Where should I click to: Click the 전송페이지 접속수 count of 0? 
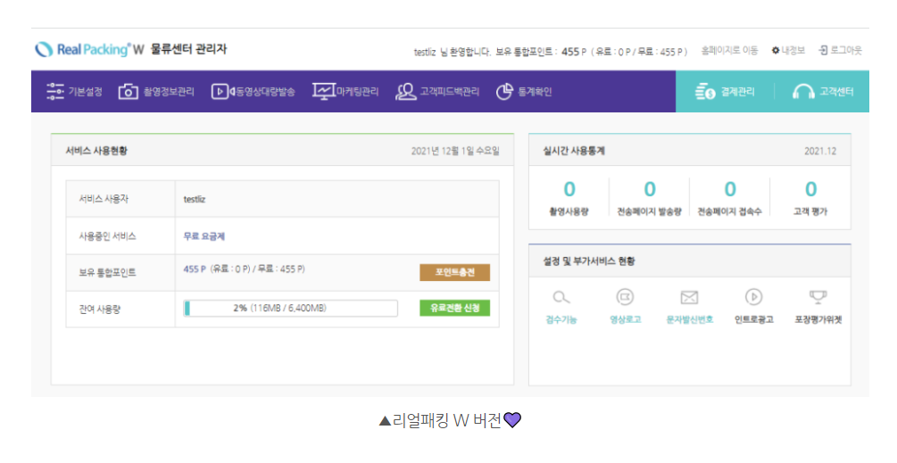730,189
